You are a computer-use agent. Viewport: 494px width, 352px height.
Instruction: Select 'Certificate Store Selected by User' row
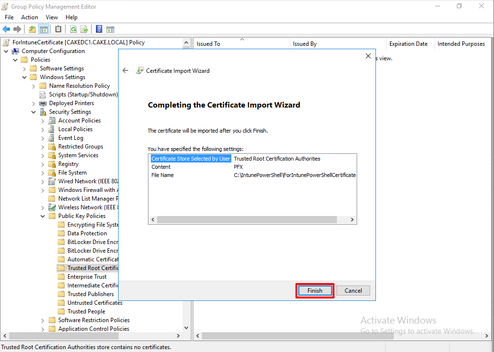[x=253, y=159]
